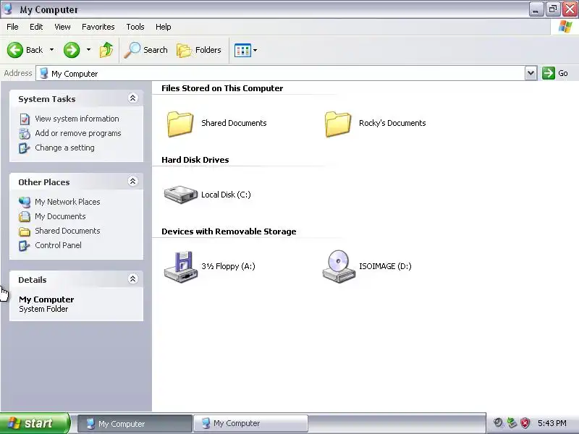Click the security shield tray icon
The height and width of the screenshot is (434, 579).
click(525, 423)
